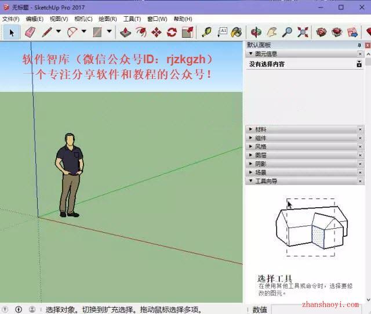Image resolution: width=371 pixels, height=314 pixels.
Task: Choose the Line pencil tool
Action: [x=47, y=33]
